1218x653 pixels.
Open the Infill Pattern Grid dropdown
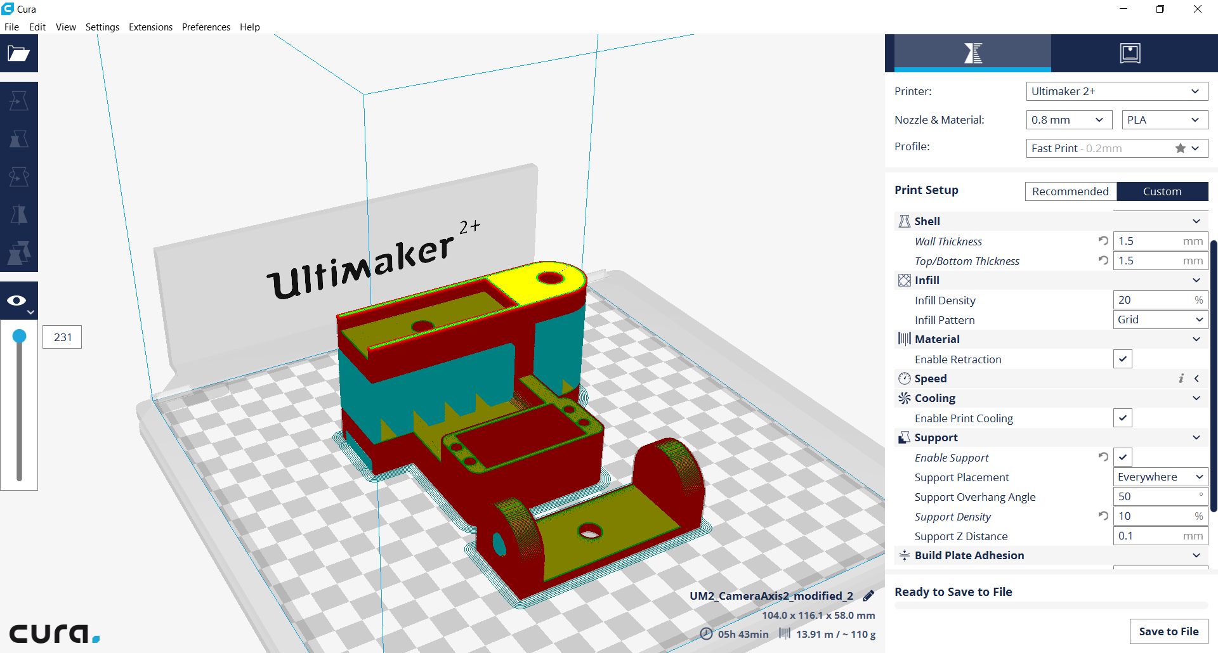pyautogui.click(x=1161, y=320)
